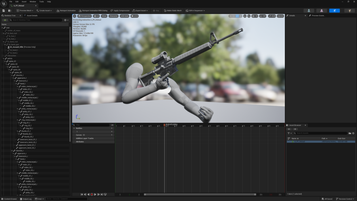Screen dimensions: 357x201
Task: Switch to Skeletal Mesh editing mode
Action: [x=321, y=11]
